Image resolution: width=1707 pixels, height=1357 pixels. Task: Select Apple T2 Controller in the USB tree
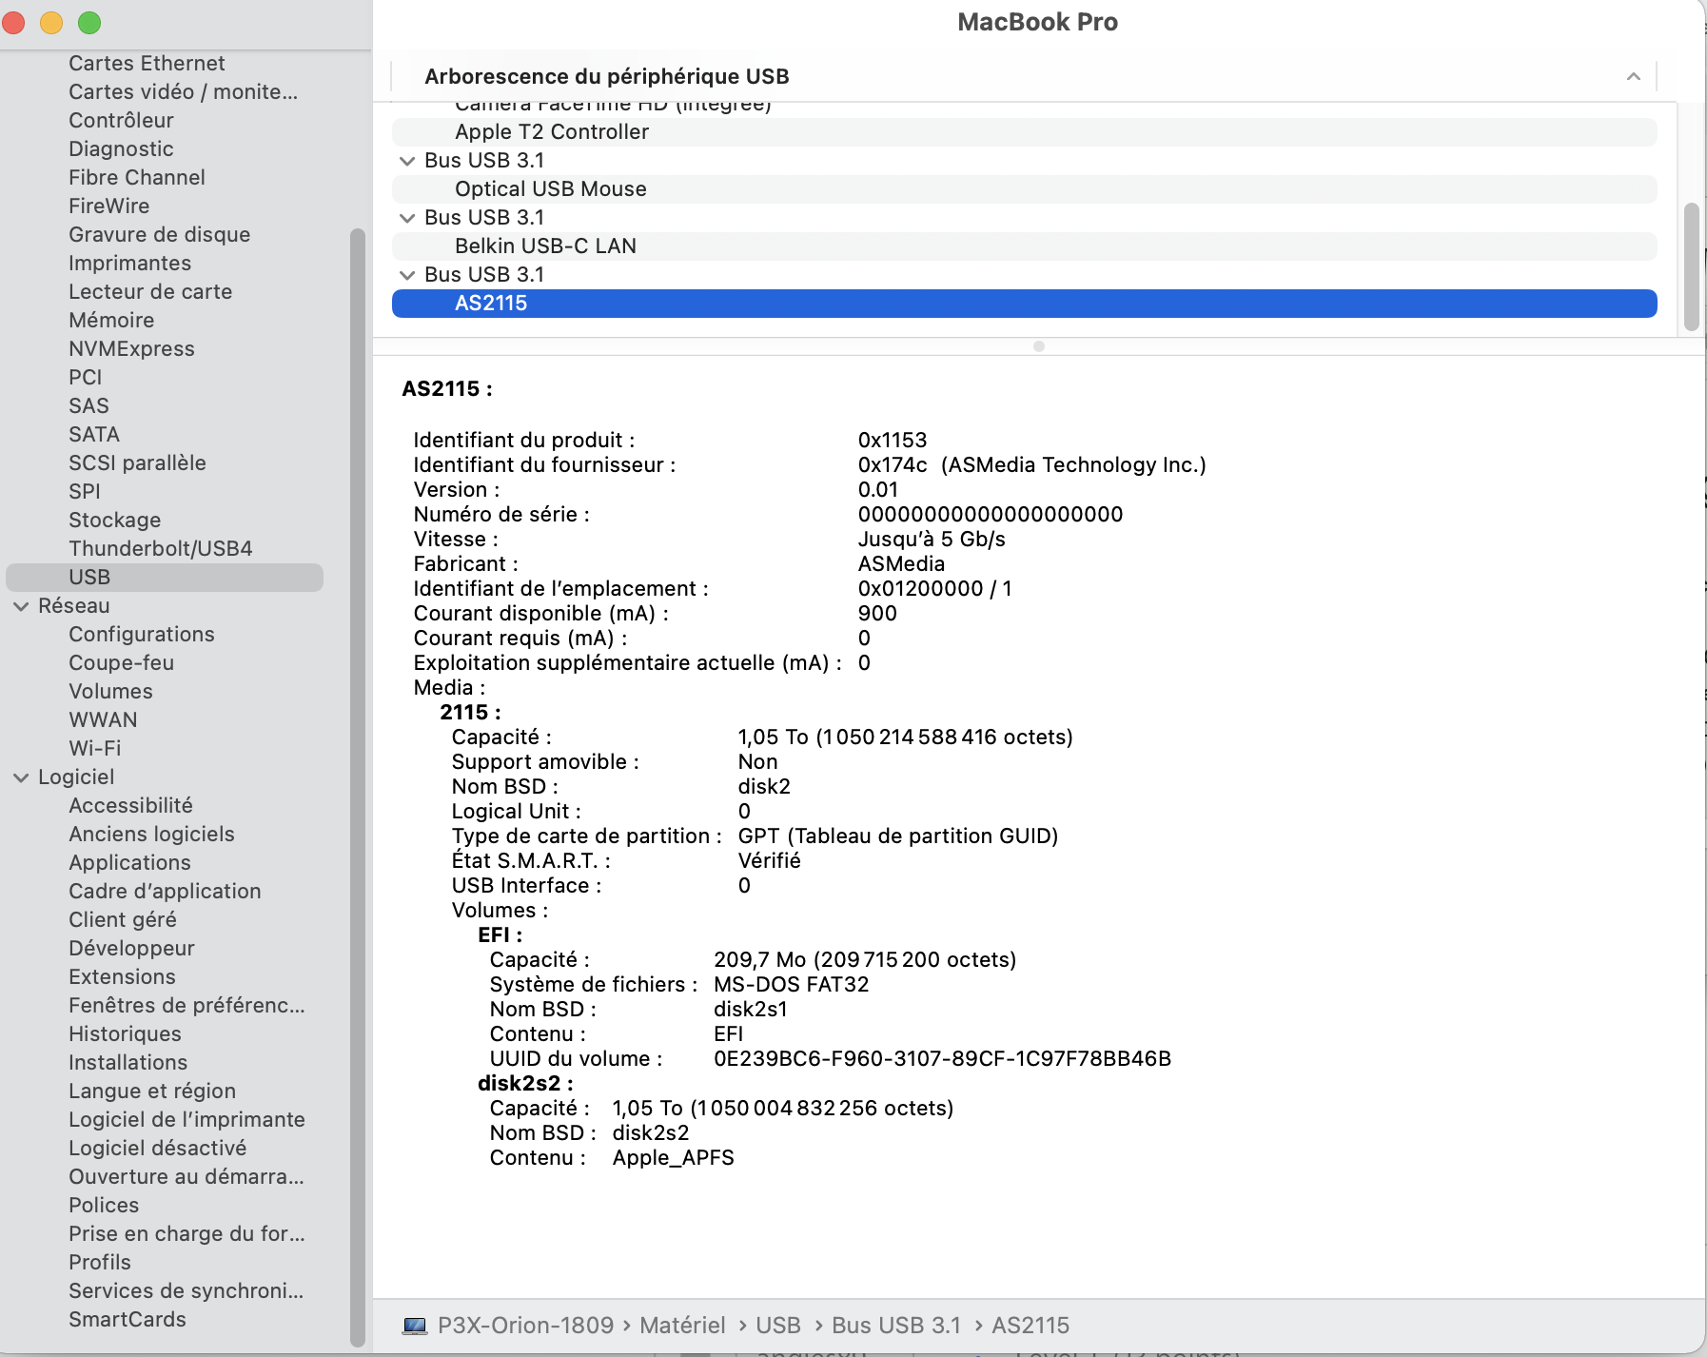point(1024,132)
